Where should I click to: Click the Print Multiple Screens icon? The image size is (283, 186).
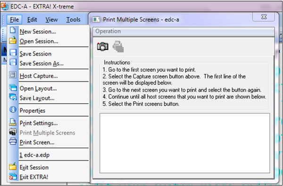coord(13,132)
